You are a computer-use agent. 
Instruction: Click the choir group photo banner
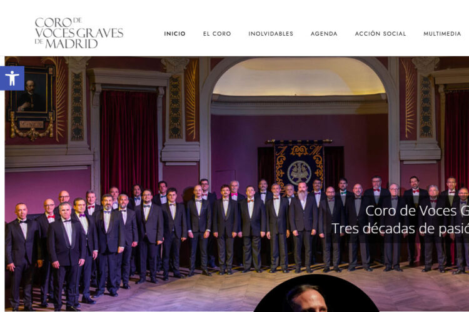point(237,184)
